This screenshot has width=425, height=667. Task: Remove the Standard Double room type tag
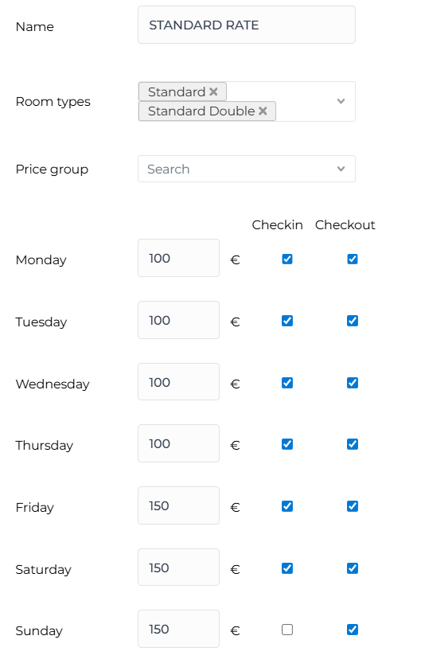(263, 111)
